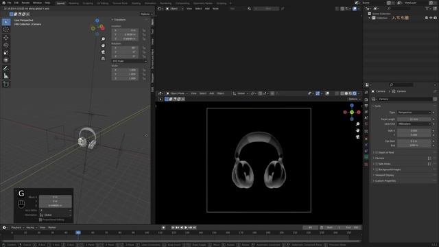Toggle camera view icon in left viewport
Screen dimensions: 439x247
click(x=103, y=52)
